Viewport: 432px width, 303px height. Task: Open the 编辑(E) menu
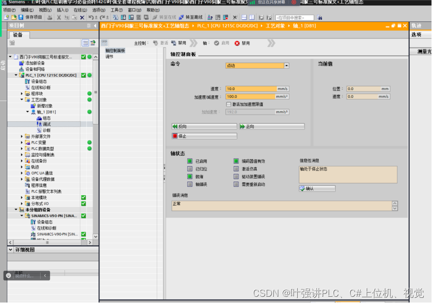[27, 10]
